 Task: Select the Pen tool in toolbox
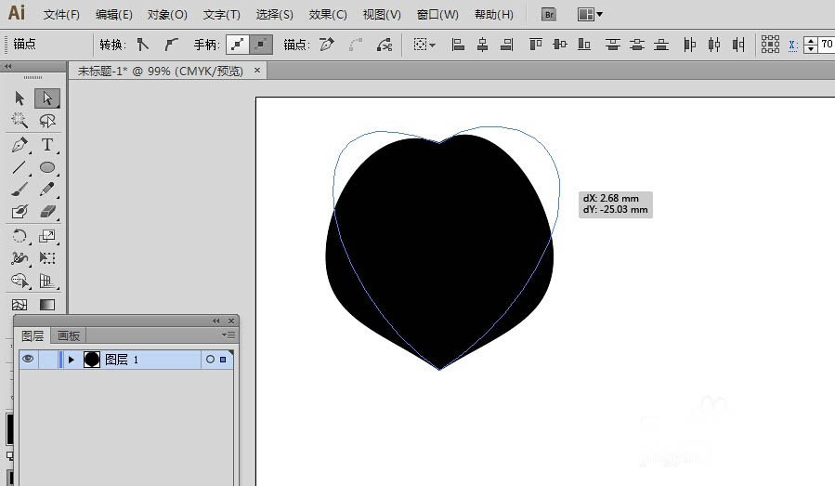[20, 145]
